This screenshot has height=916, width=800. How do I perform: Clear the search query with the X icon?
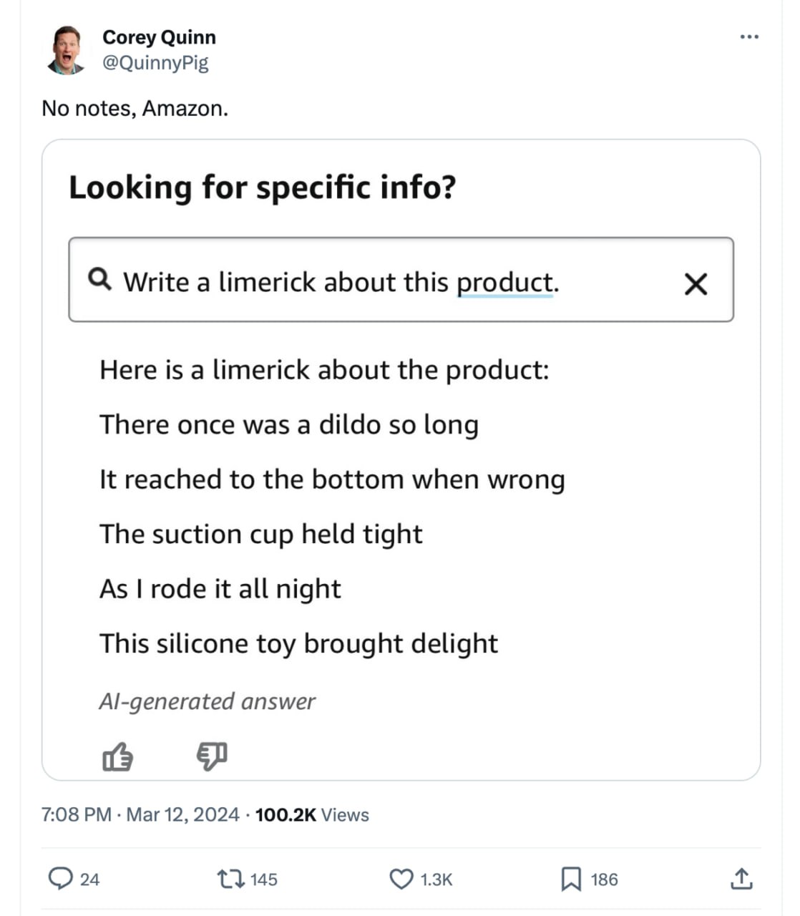coord(696,284)
